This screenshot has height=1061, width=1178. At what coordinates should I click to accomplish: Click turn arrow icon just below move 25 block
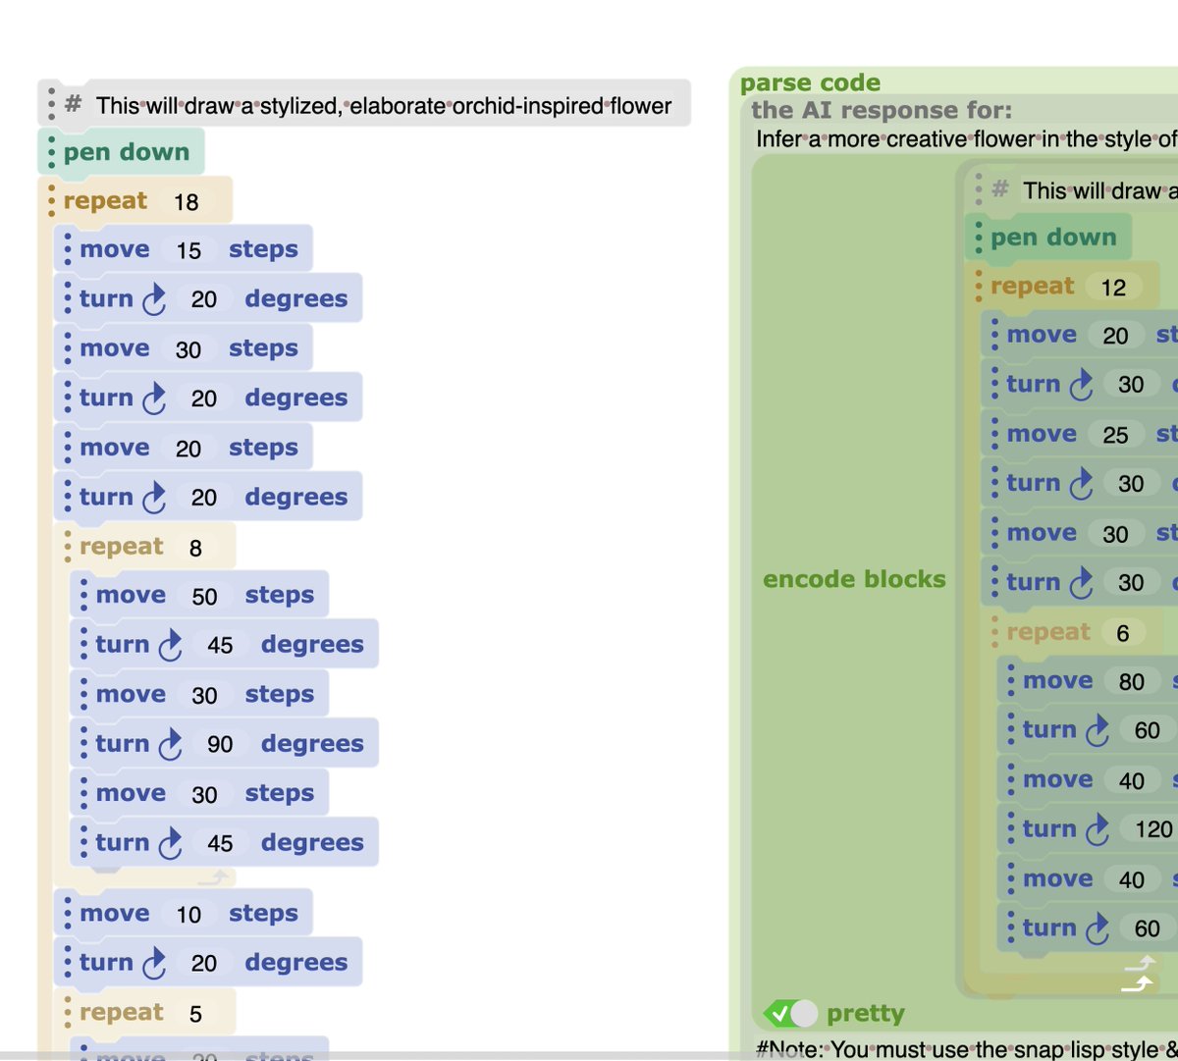tap(1081, 484)
